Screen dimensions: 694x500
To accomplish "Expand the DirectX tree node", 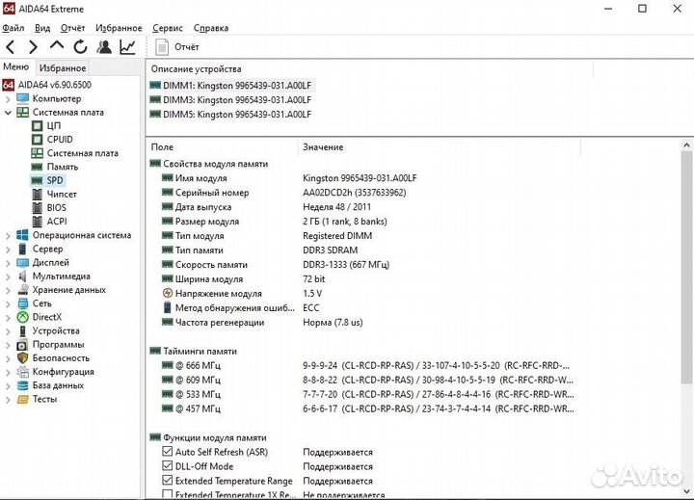I will (8, 318).
